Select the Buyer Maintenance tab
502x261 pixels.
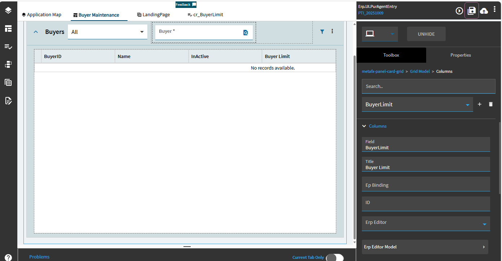(96, 15)
